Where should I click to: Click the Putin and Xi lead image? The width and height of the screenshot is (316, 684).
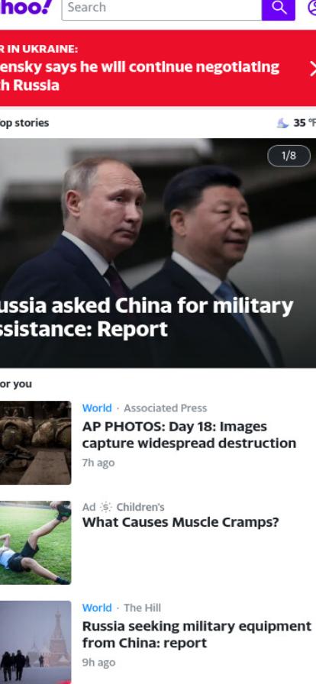tap(158, 253)
